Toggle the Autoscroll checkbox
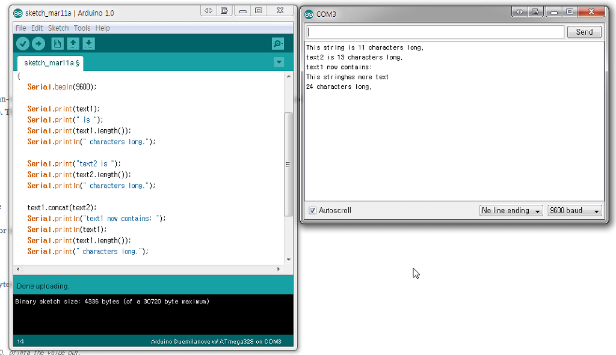Viewport: 616px width, 355px height. click(x=312, y=210)
